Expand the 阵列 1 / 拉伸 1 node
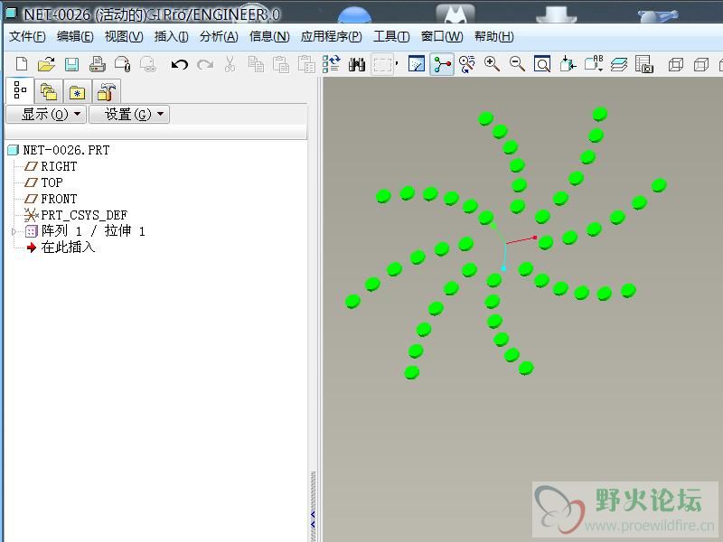The height and width of the screenshot is (542, 723). [x=14, y=231]
